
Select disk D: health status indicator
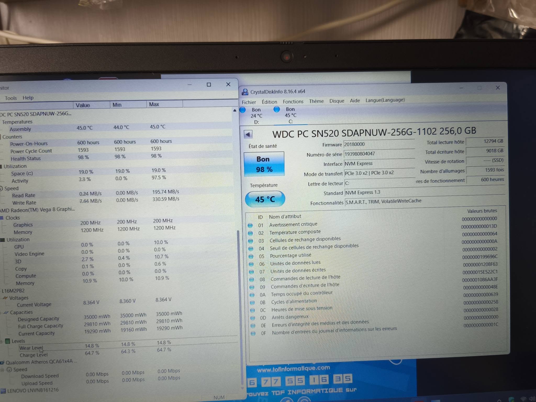(243, 110)
